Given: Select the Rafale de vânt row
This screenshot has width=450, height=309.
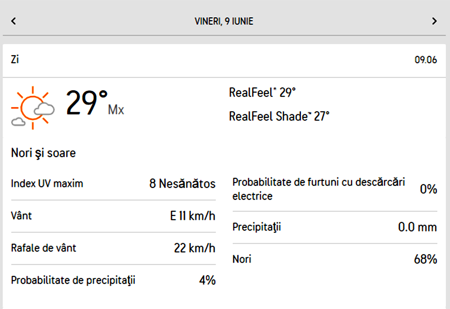Looking at the screenshot, I should 43,248.
